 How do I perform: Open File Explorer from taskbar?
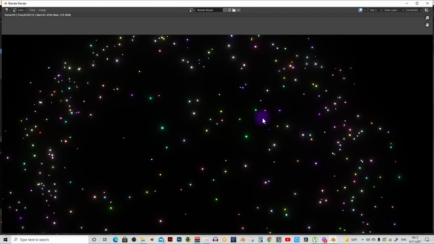tap(143, 239)
